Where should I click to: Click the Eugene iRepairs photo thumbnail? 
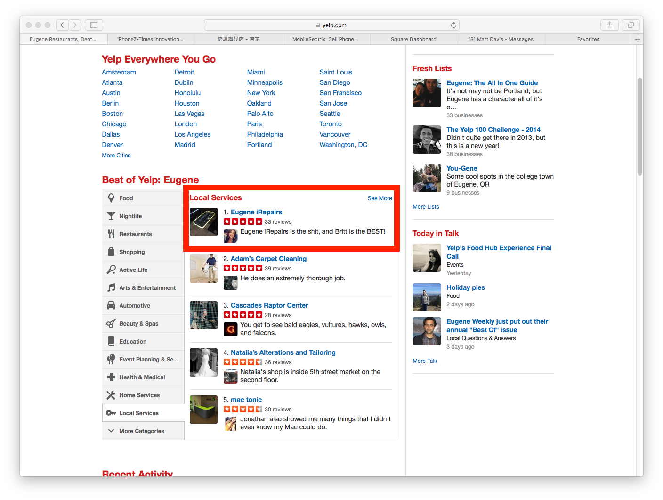coord(204,222)
